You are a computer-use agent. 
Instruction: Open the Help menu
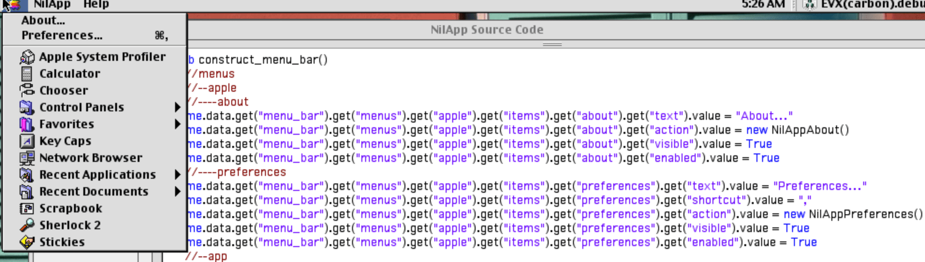pos(96,4)
